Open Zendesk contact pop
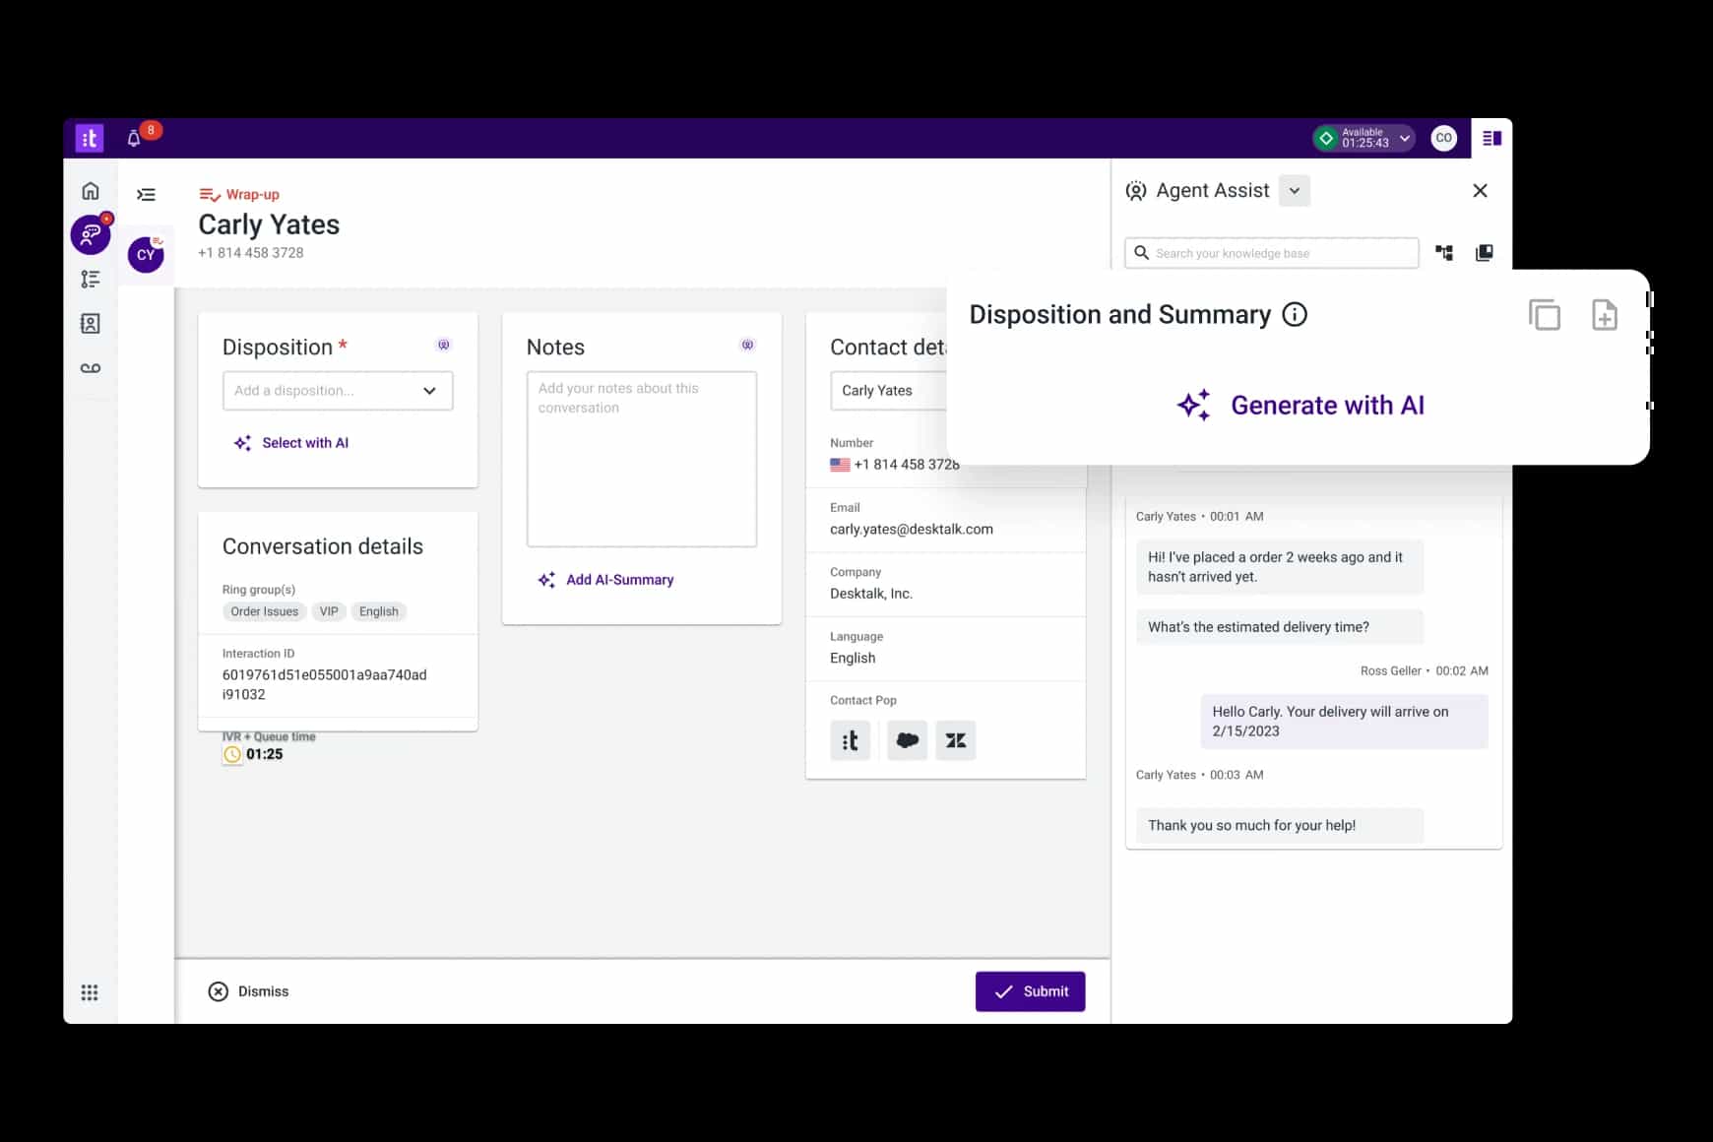Image resolution: width=1713 pixels, height=1142 pixels. coord(956,740)
